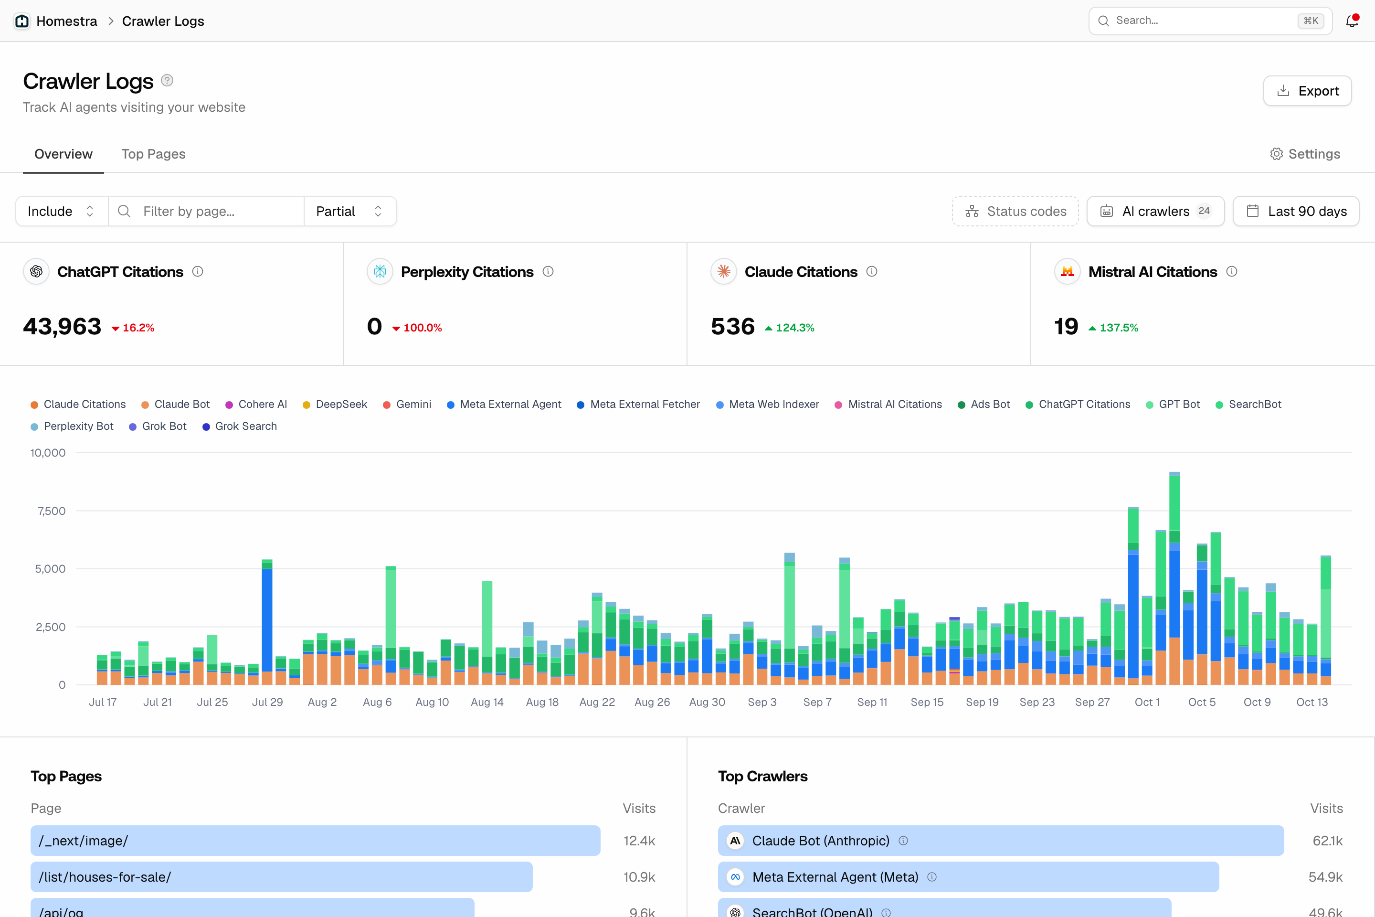Screen dimensions: 1375x917
Task: Open the notifications bell
Action: 1352,21
